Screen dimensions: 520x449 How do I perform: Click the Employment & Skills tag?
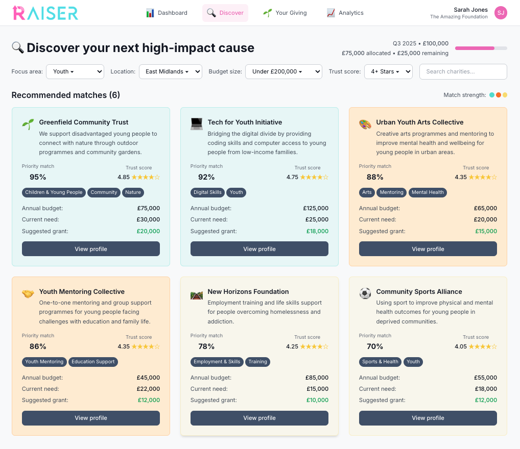[217, 362]
